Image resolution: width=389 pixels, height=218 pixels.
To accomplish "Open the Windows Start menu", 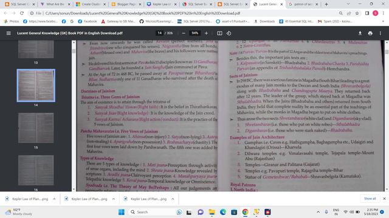I will point(122,212).
